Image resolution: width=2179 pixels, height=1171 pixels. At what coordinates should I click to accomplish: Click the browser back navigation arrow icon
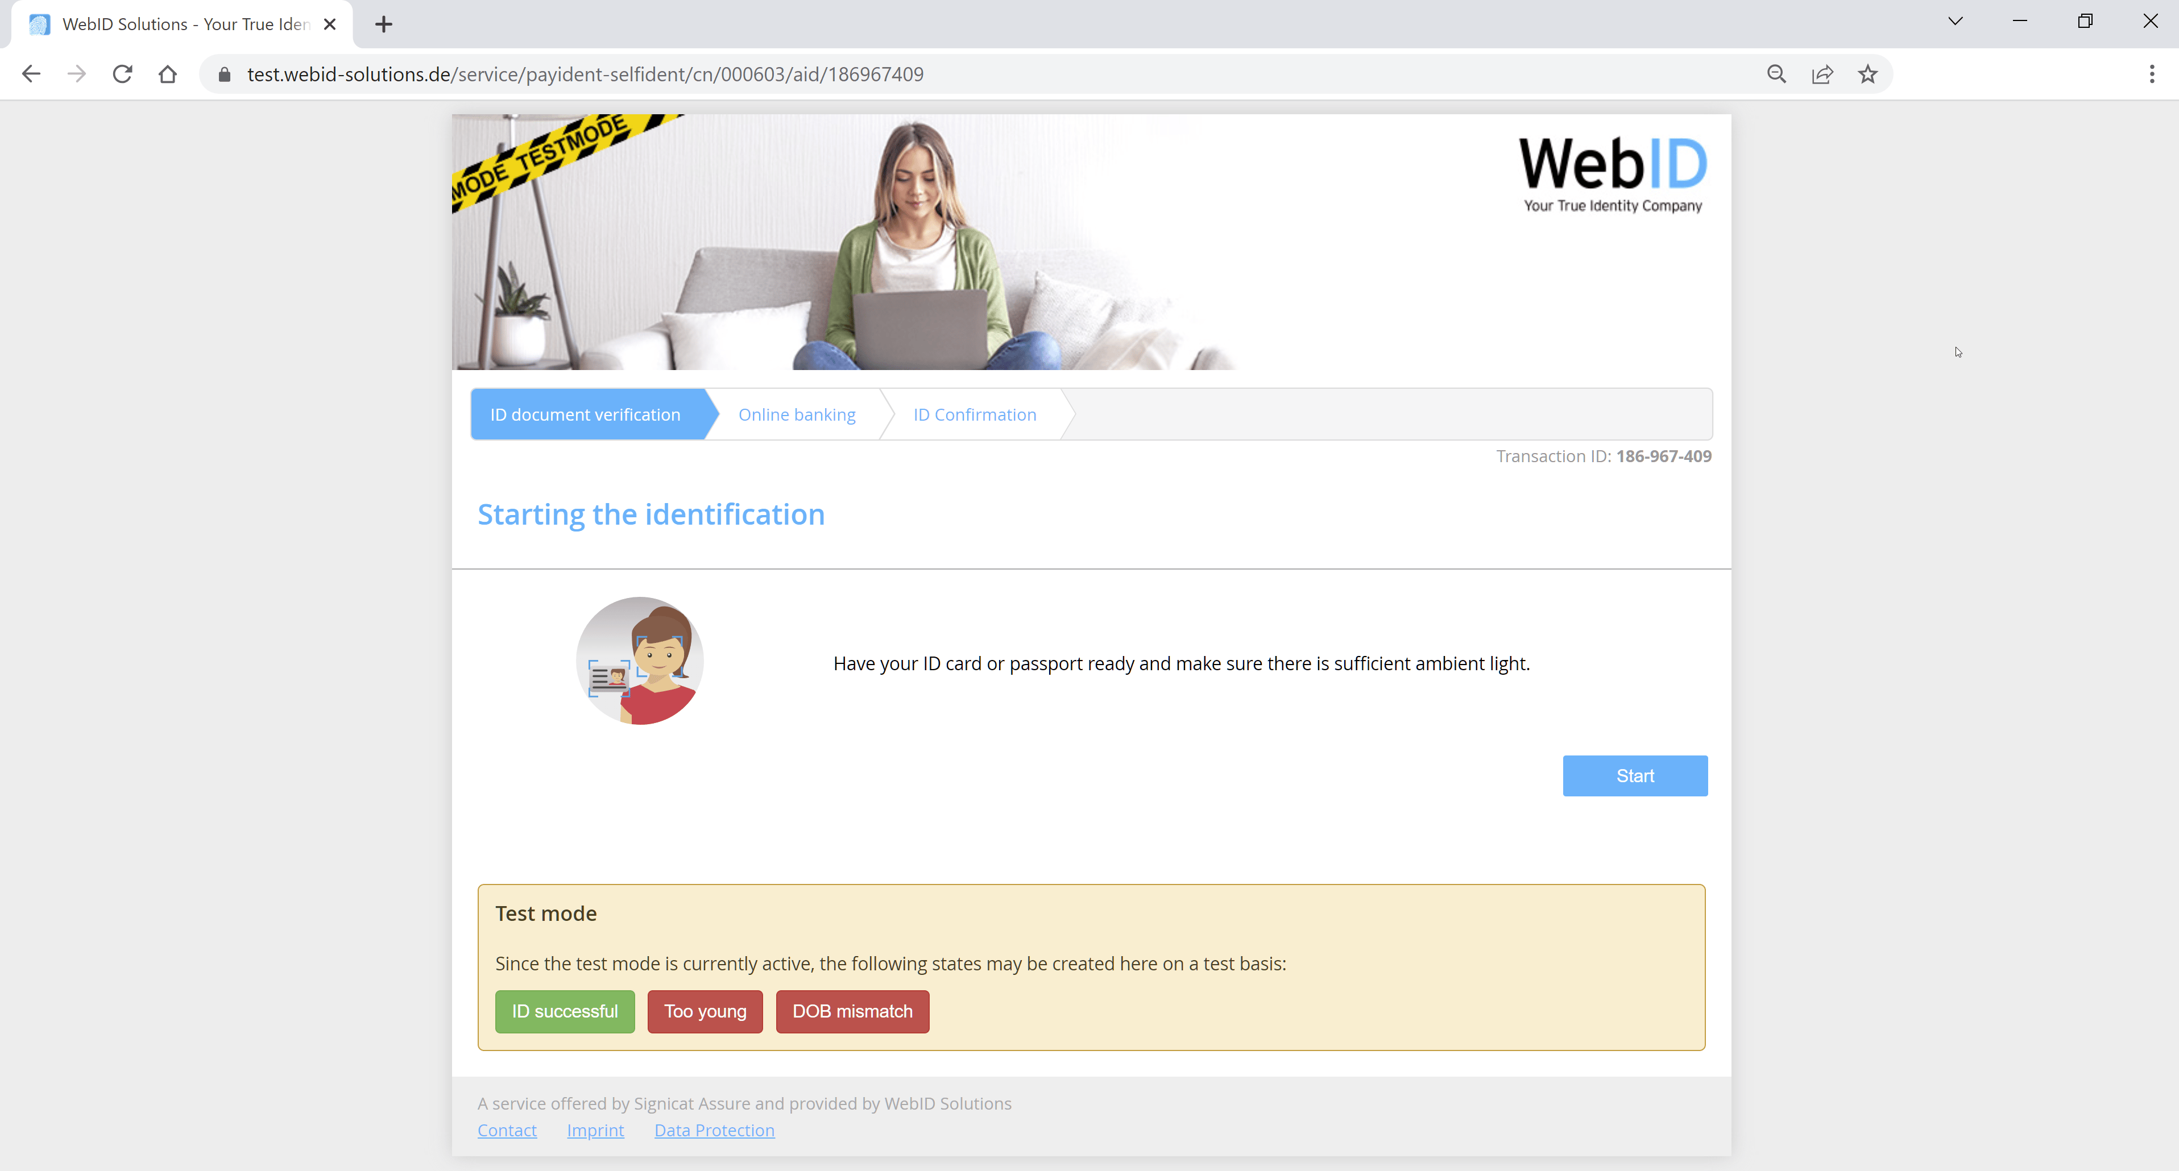point(32,73)
